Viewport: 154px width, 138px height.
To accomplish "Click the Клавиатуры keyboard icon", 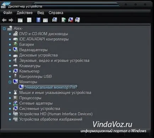I will click(x=15, y=66).
